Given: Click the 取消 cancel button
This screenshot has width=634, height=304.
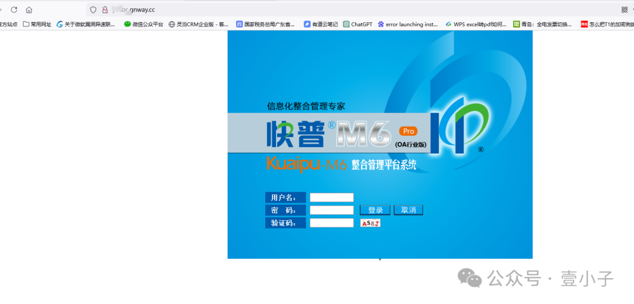Looking at the screenshot, I should 409,210.
